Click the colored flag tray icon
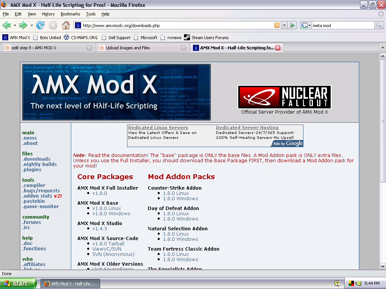 351,283
